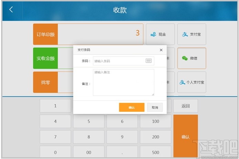The height and width of the screenshot is (159, 239).
Task: Open the on-screen keyboard icon in barcode field
Action: coord(149,61)
